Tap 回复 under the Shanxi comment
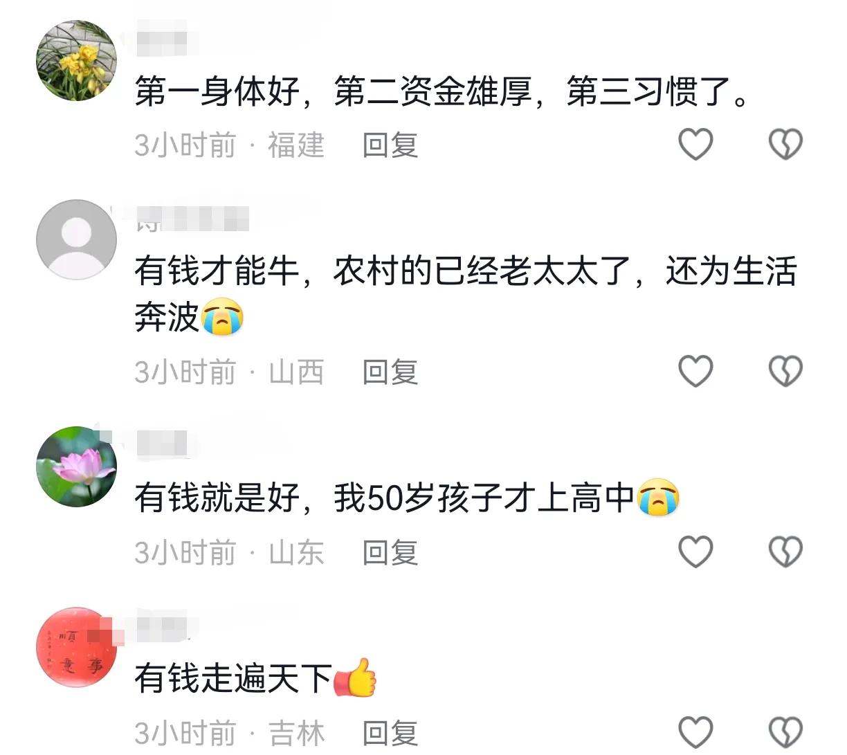Screen dimensions: 847x755 (390, 372)
